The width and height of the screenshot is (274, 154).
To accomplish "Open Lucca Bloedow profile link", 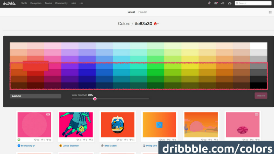I will [x=71, y=146].
